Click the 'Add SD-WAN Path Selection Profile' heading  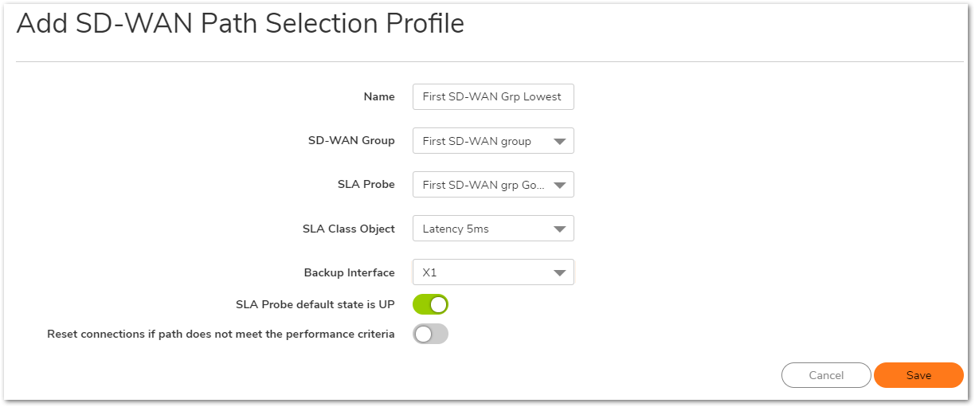tap(240, 24)
